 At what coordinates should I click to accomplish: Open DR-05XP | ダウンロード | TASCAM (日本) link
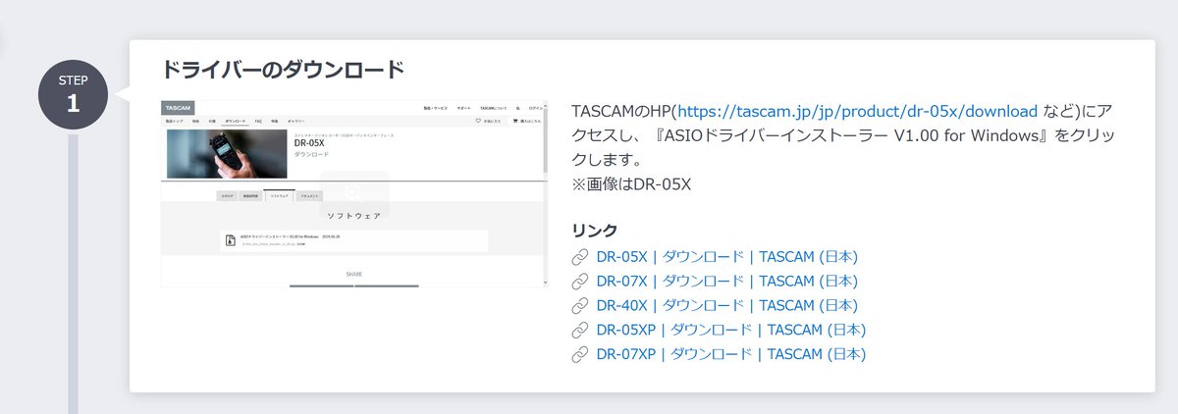click(731, 330)
